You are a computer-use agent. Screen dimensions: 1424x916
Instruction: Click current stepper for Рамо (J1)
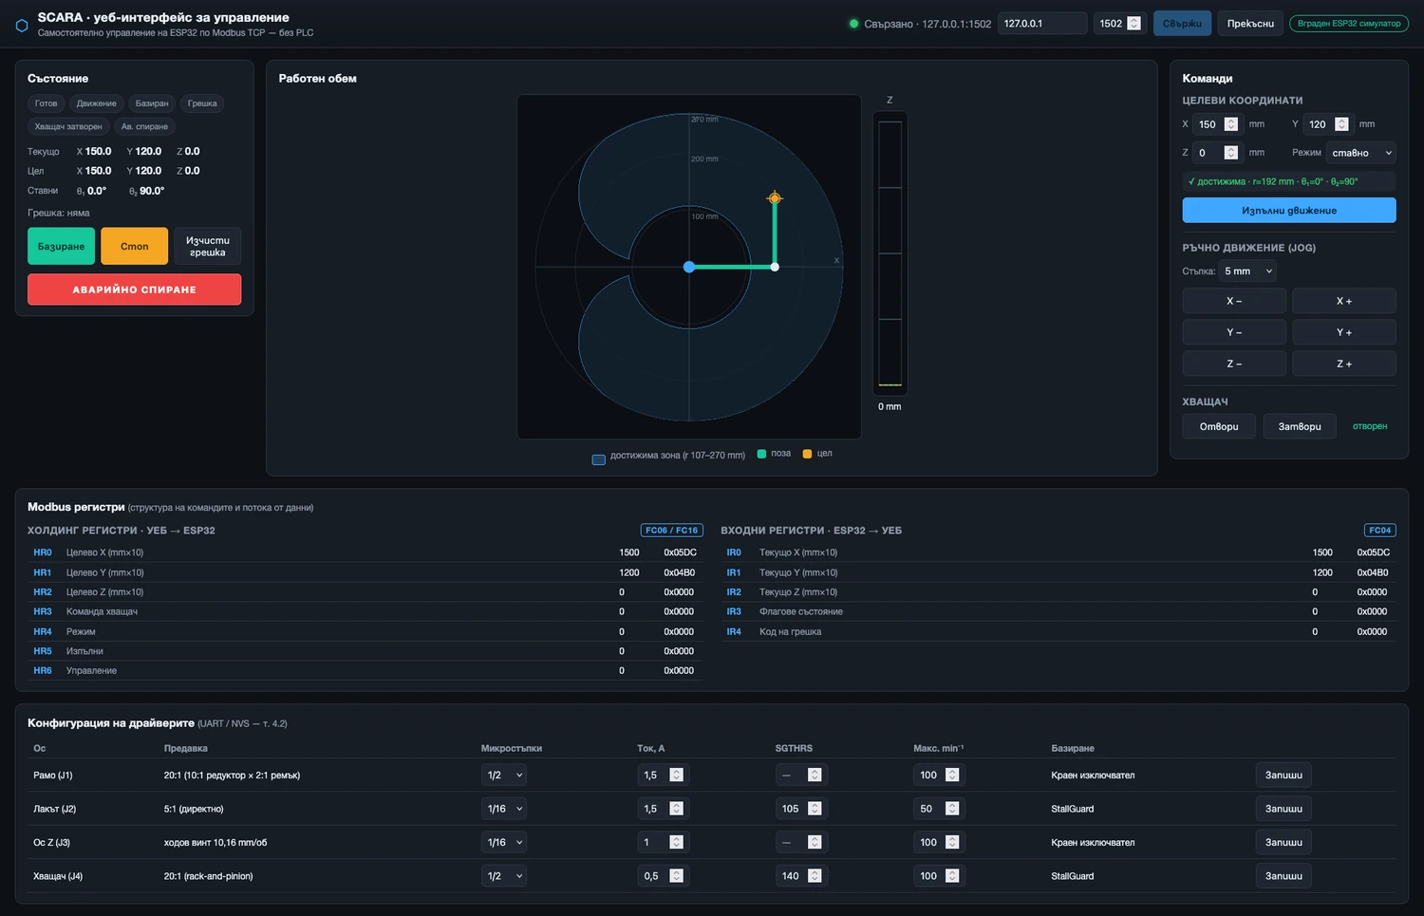(x=676, y=776)
